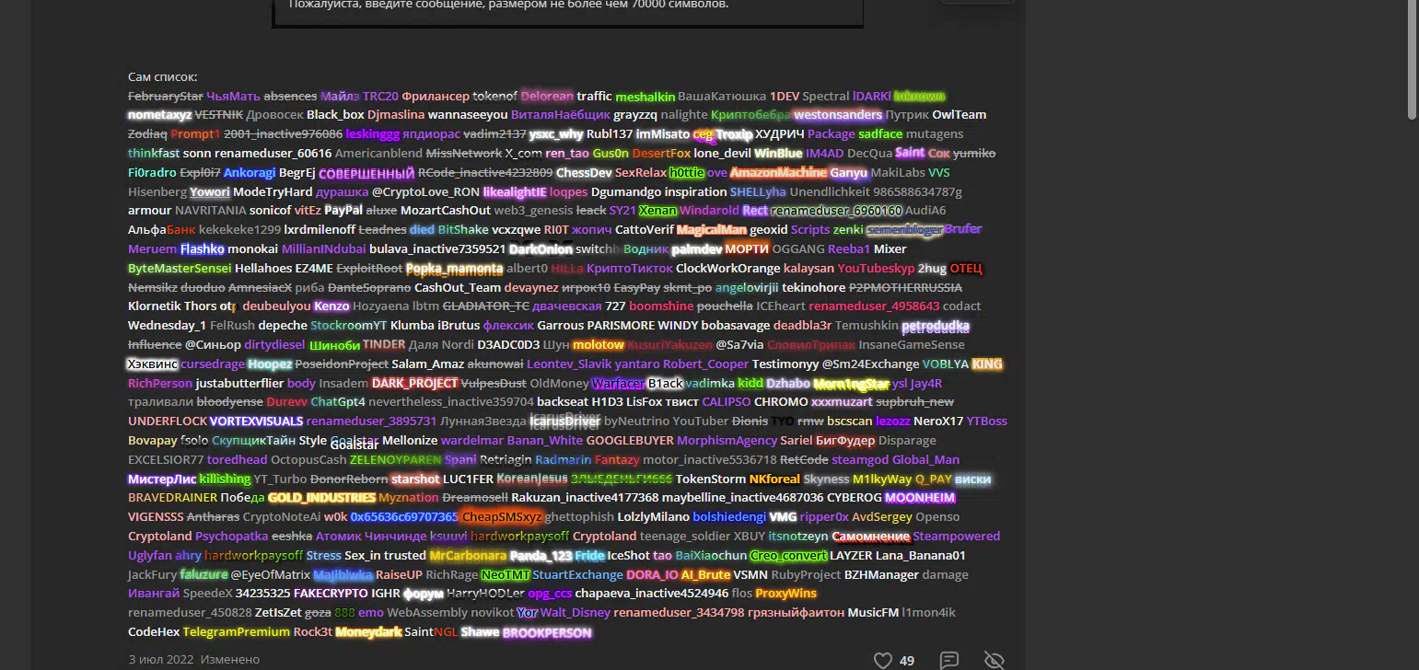Hide the post with the crossed-eye icon
The height and width of the screenshot is (670, 1419).
(994, 660)
